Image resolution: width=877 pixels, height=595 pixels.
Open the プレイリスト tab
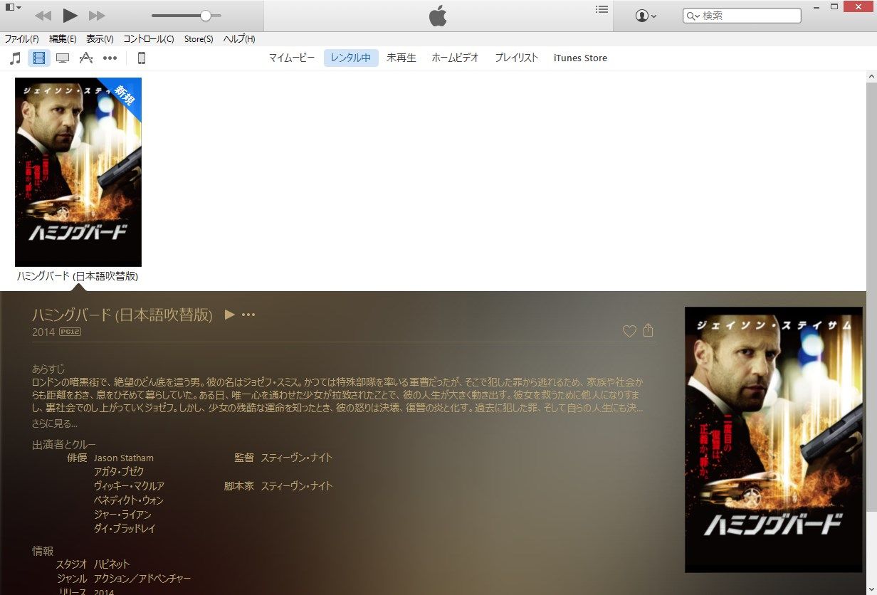click(x=517, y=58)
